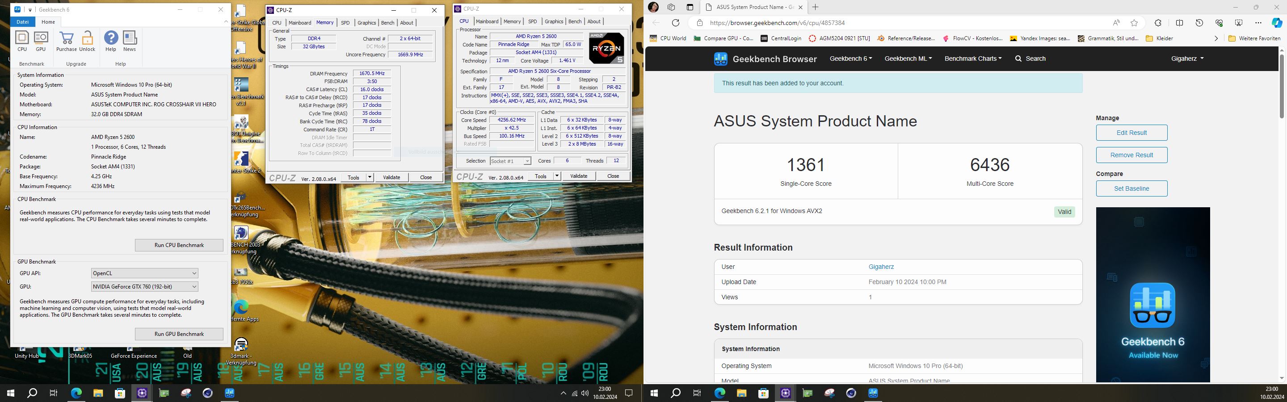Click the read aloud icon in address bar

tap(1116, 22)
